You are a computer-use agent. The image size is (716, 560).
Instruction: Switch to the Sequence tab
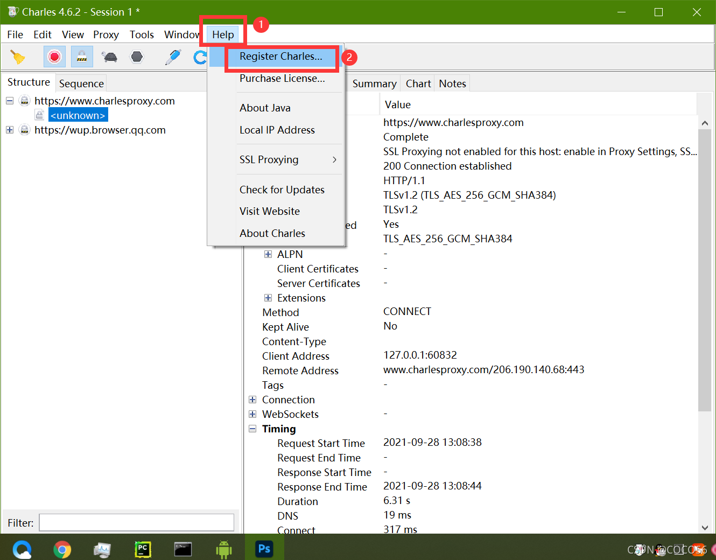[x=81, y=83]
